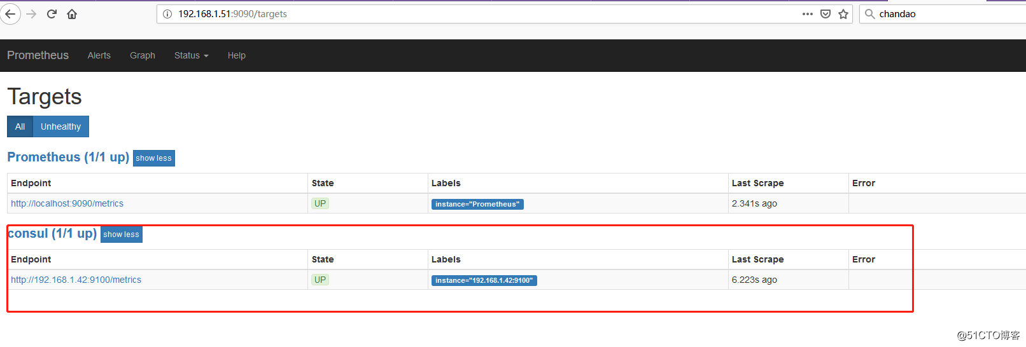The width and height of the screenshot is (1026, 347).
Task: Click the Pocket save icon
Action: [x=826, y=14]
